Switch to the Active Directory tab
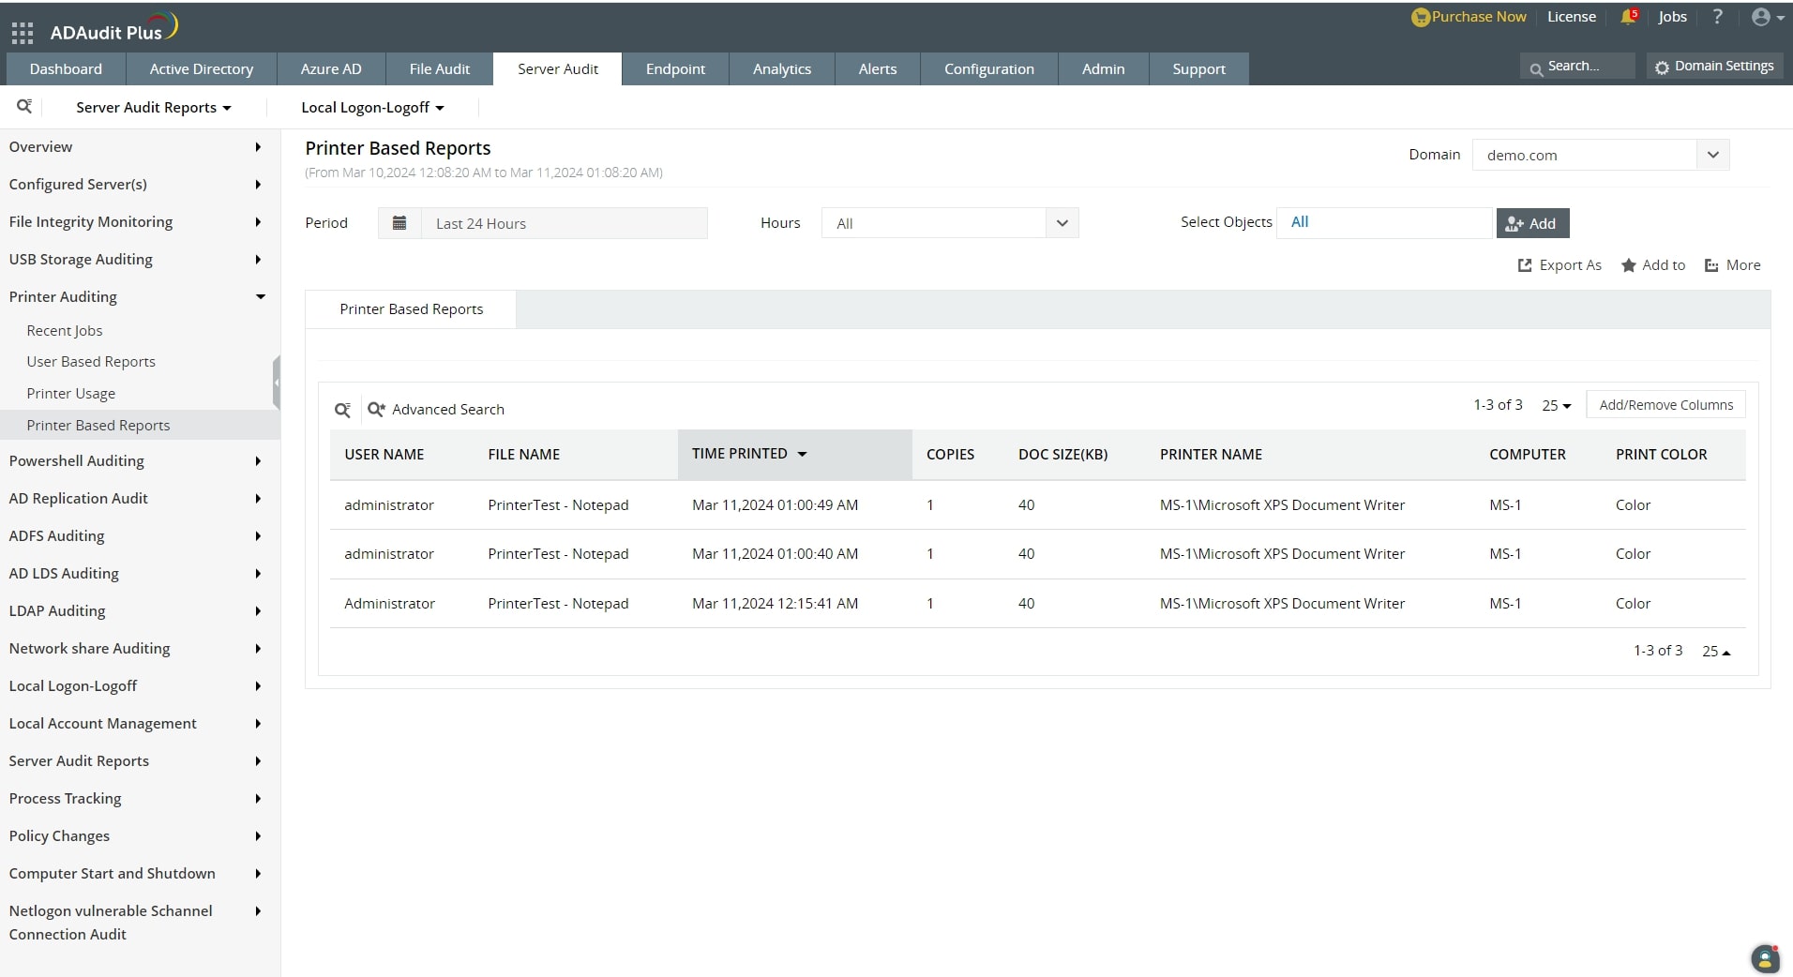The width and height of the screenshot is (1793, 977). (202, 68)
